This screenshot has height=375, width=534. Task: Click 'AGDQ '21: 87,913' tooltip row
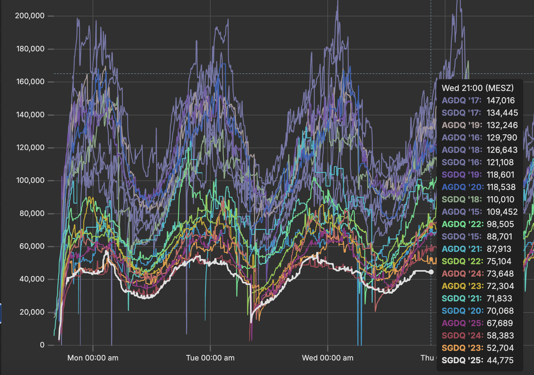tap(477, 249)
